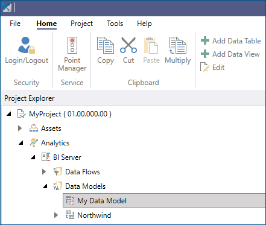Screen dimensions: 266x225
Task: Click the Multiply icon
Action: pos(178,45)
